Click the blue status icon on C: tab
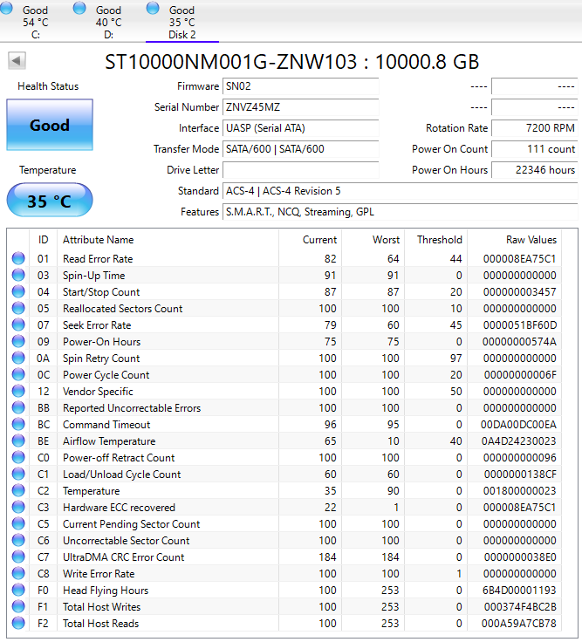The height and width of the screenshot is (642, 582). [7, 8]
